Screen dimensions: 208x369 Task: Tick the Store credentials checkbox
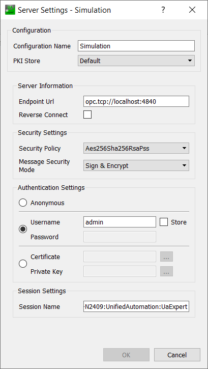[x=164, y=222]
